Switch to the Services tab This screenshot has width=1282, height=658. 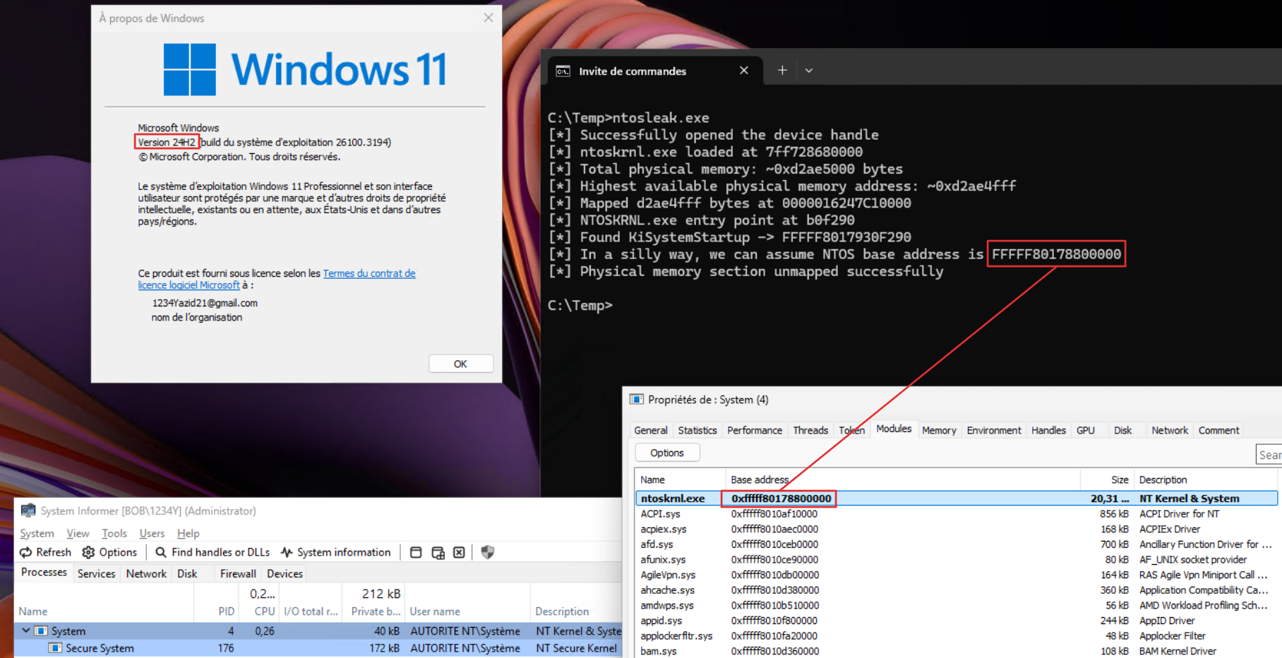click(x=96, y=573)
